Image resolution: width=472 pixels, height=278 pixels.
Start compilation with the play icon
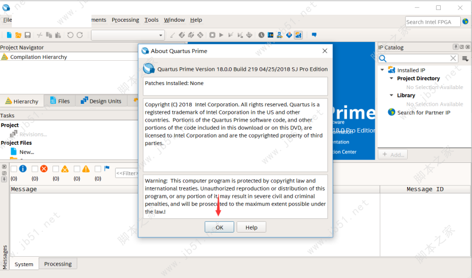point(221,35)
